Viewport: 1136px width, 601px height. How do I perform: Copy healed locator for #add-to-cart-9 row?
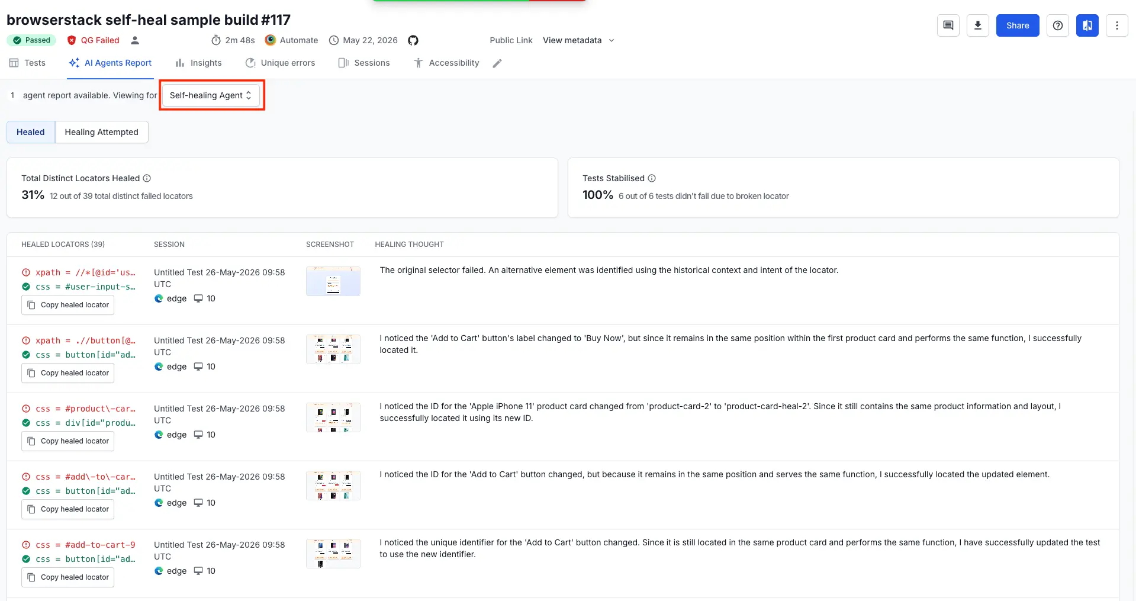tap(67, 577)
